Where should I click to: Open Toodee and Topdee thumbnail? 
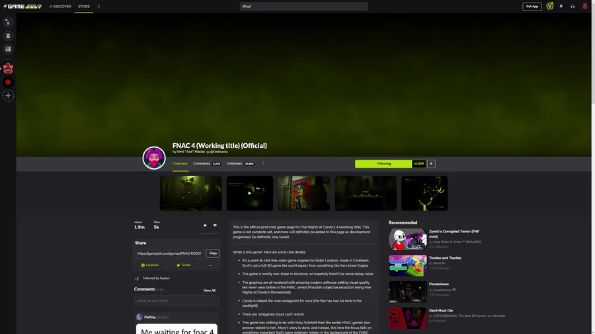[407, 265]
